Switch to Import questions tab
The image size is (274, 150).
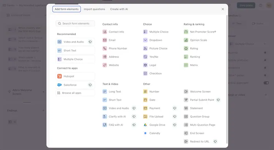pyautogui.click(x=94, y=9)
